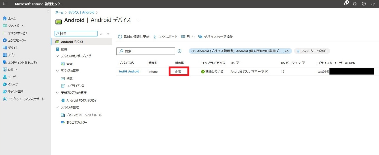This screenshot has width=379, height=155.
Task: Sort by 管理者 column header
Action: coord(153,63)
